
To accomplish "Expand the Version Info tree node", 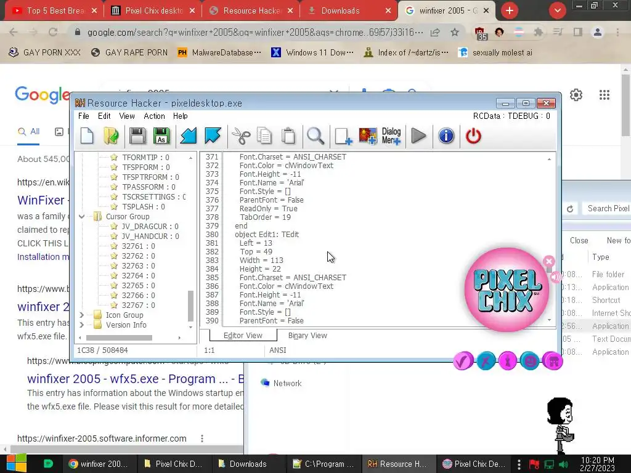I will tap(82, 325).
